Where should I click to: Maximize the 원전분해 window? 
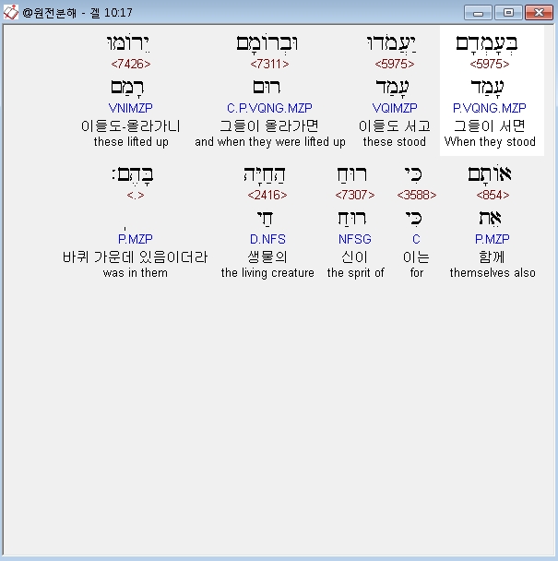click(508, 13)
